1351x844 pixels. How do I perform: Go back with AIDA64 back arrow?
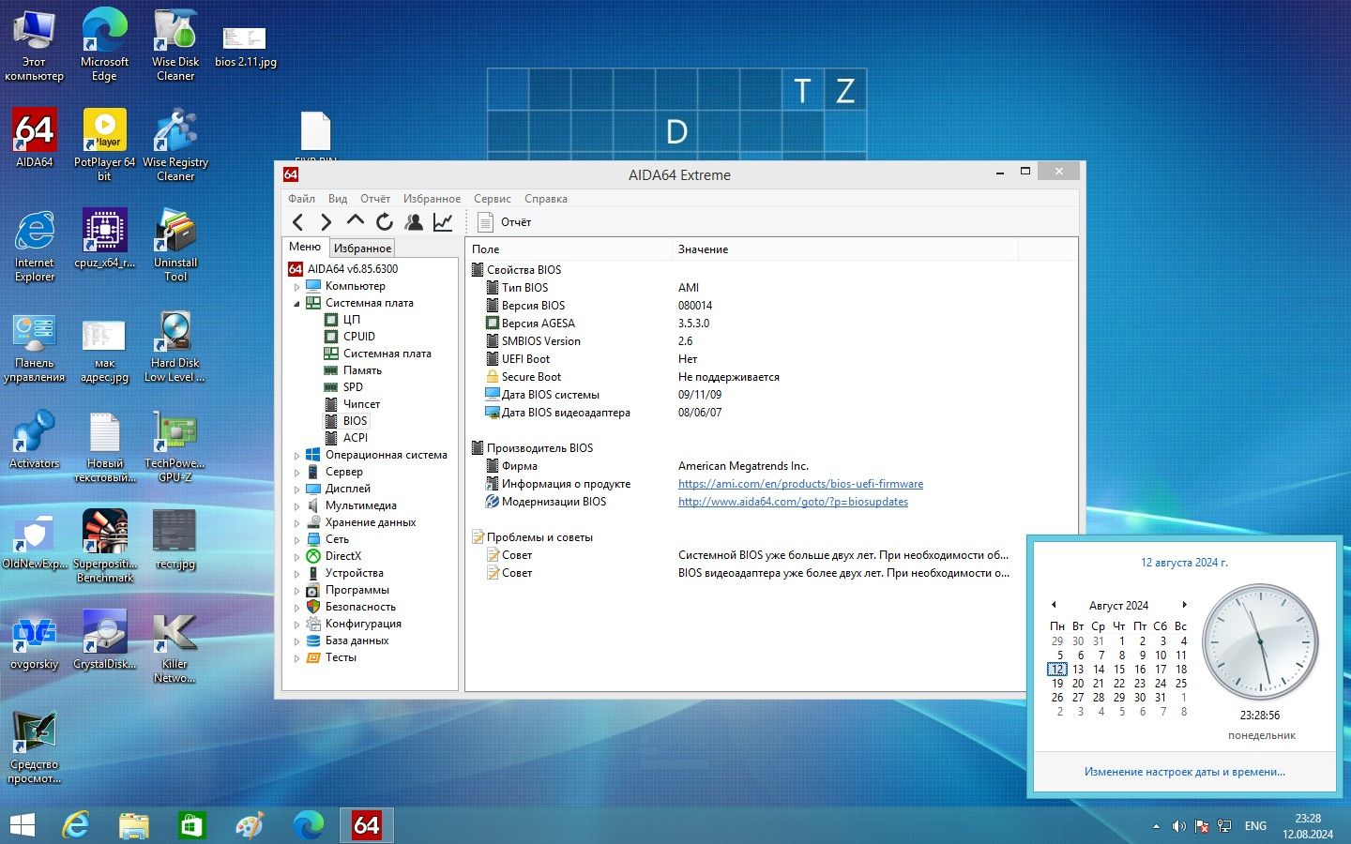click(298, 222)
